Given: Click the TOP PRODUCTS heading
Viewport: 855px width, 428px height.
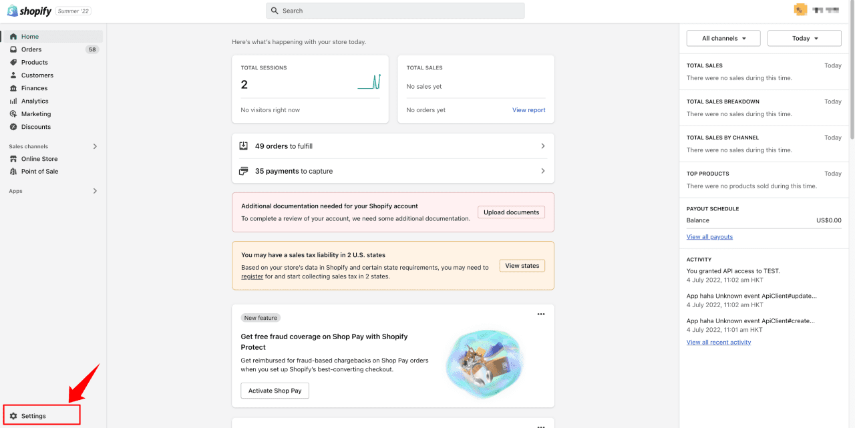Looking at the screenshot, I should (708, 174).
